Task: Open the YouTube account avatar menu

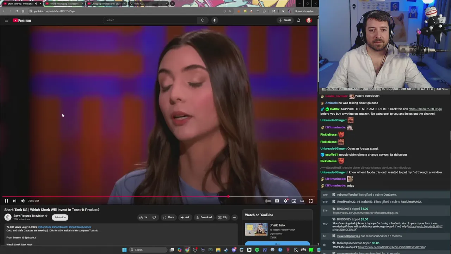Action: coord(309,20)
